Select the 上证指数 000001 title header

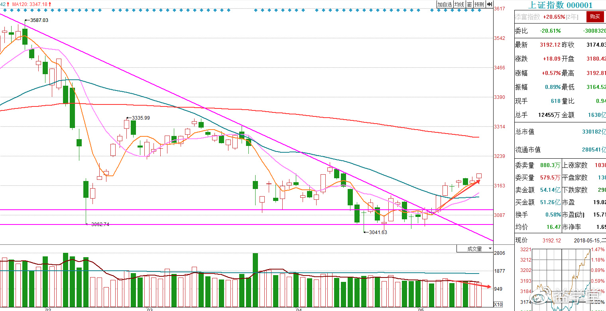560,5
